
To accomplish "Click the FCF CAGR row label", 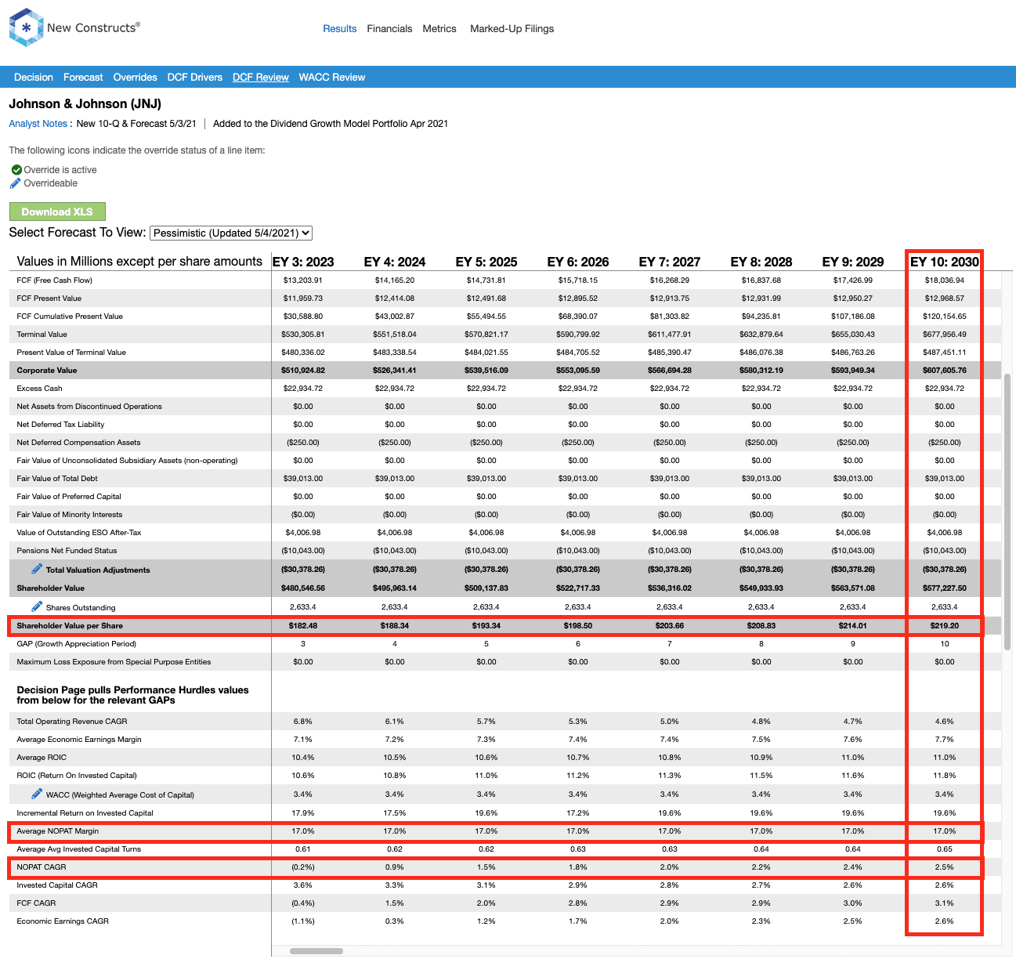I will [x=36, y=903].
